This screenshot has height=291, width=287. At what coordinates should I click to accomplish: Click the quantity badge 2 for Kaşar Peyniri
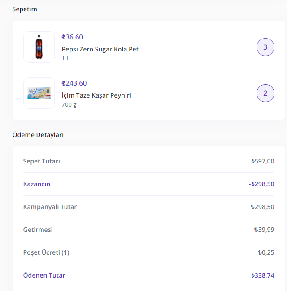tap(265, 93)
